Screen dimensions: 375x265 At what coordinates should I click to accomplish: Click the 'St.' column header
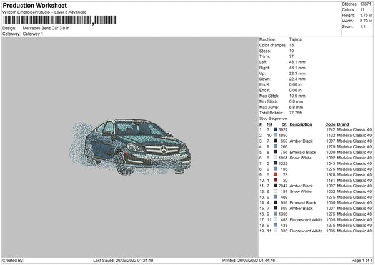tap(285, 124)
